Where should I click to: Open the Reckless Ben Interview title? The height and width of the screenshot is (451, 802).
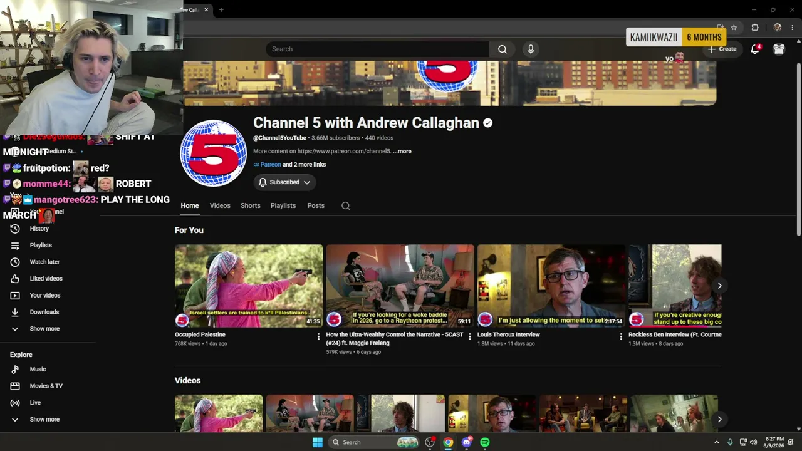(675, 334)
